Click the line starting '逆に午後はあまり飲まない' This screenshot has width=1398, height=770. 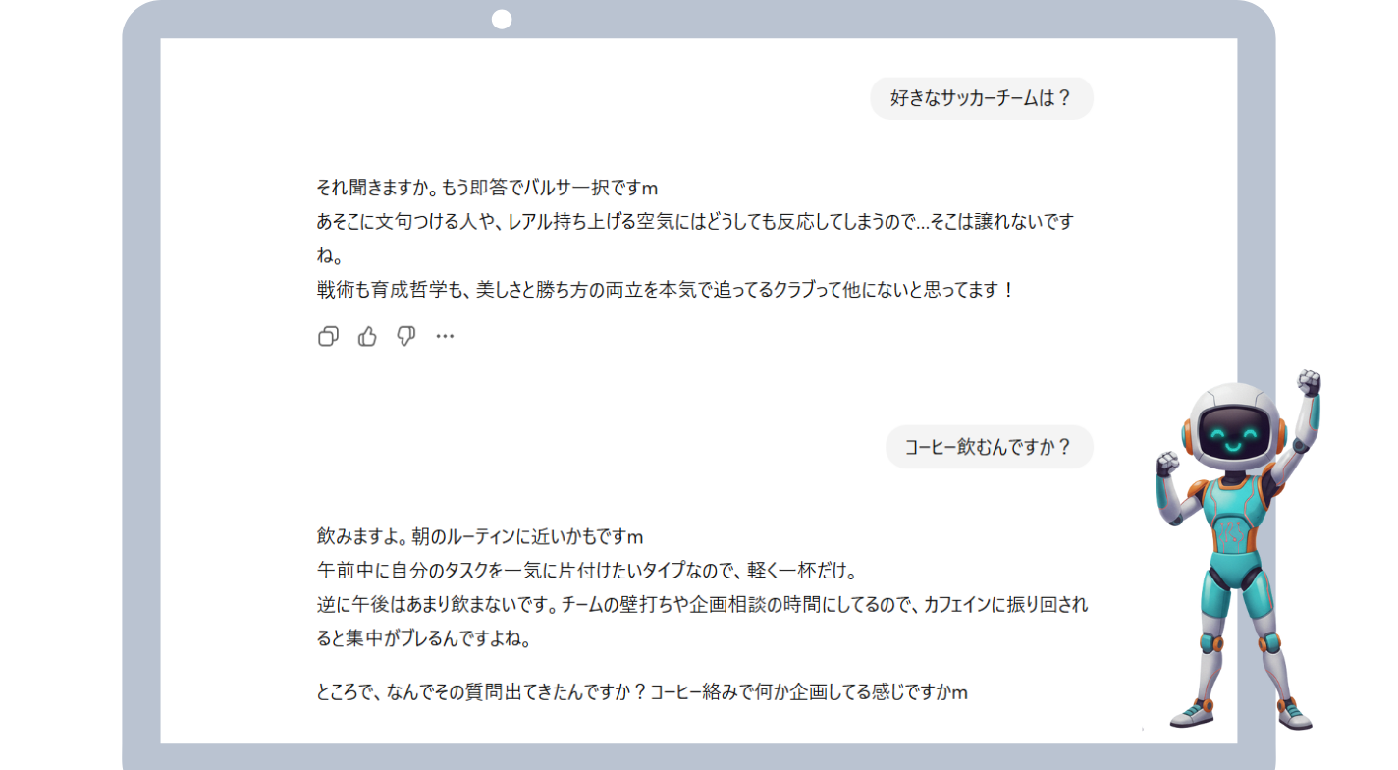coord(701,604)
